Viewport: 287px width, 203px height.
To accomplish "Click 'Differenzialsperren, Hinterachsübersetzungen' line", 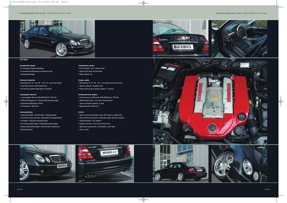I will click(40, 101).
